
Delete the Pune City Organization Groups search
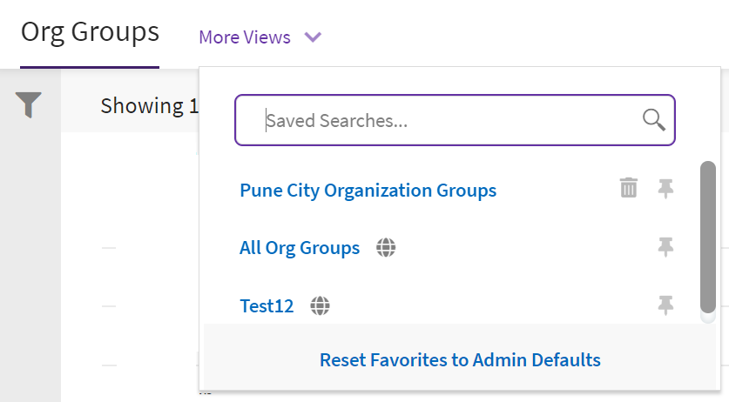(629, 188)
